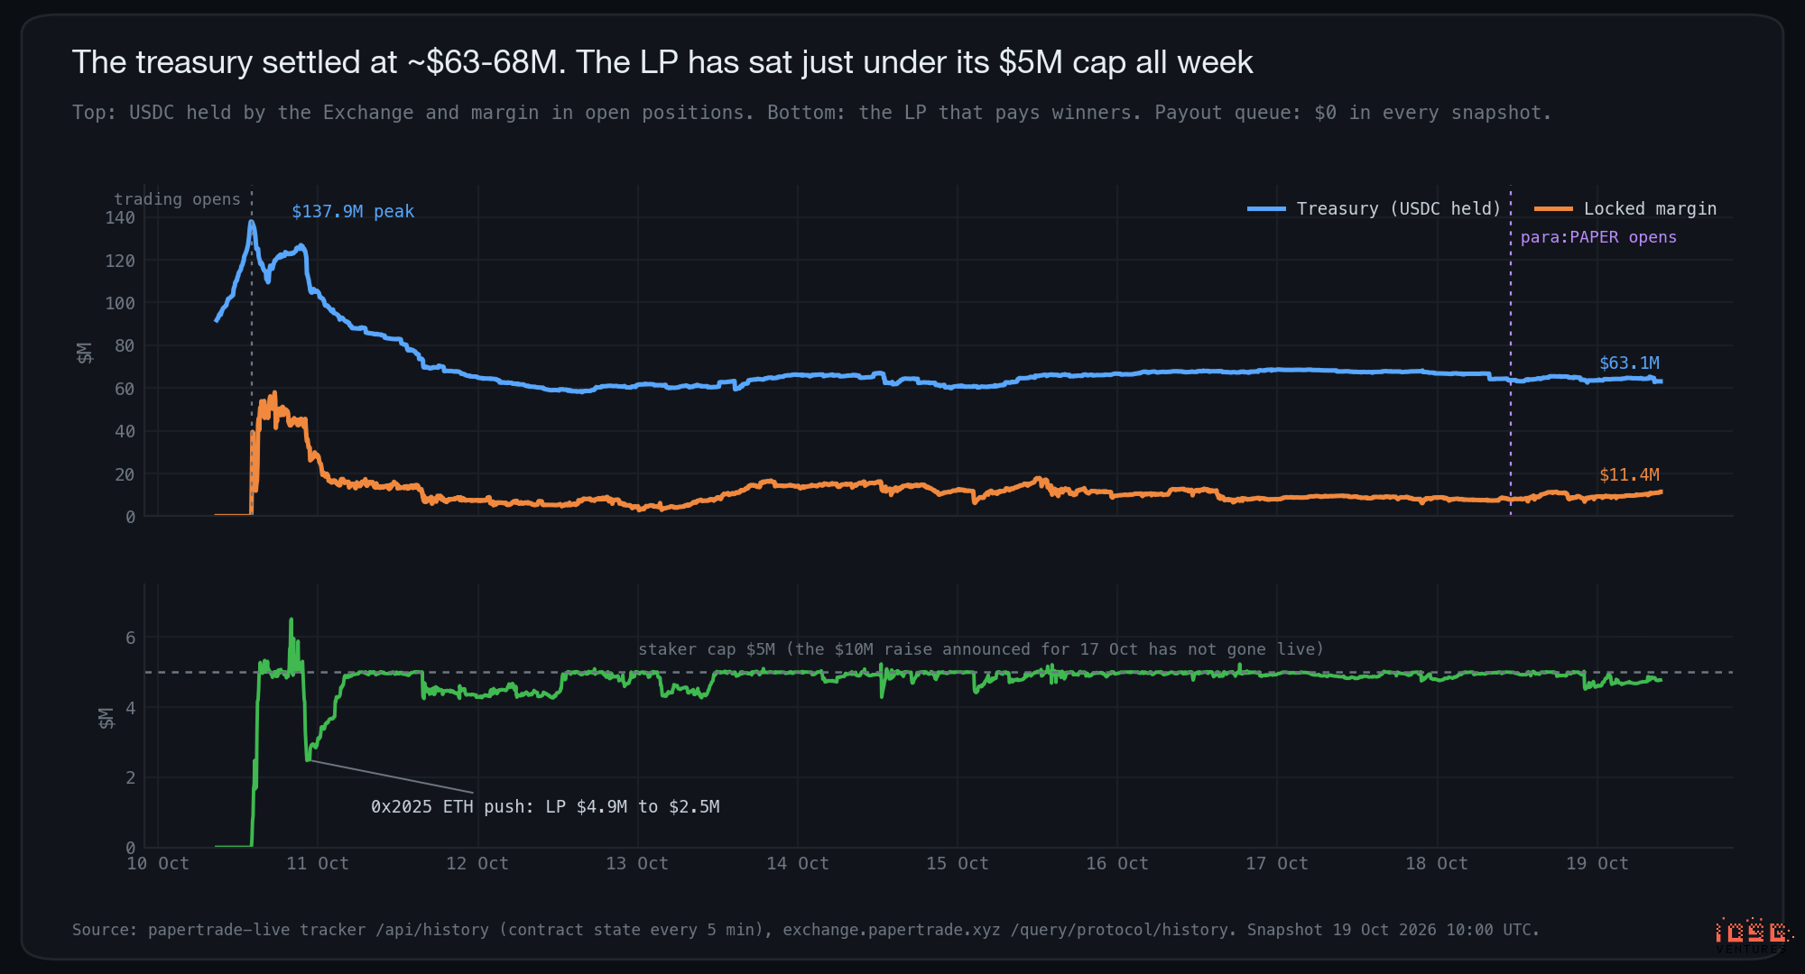
Task: Click the bottom chart $M axis title
Action: point(106,718)
